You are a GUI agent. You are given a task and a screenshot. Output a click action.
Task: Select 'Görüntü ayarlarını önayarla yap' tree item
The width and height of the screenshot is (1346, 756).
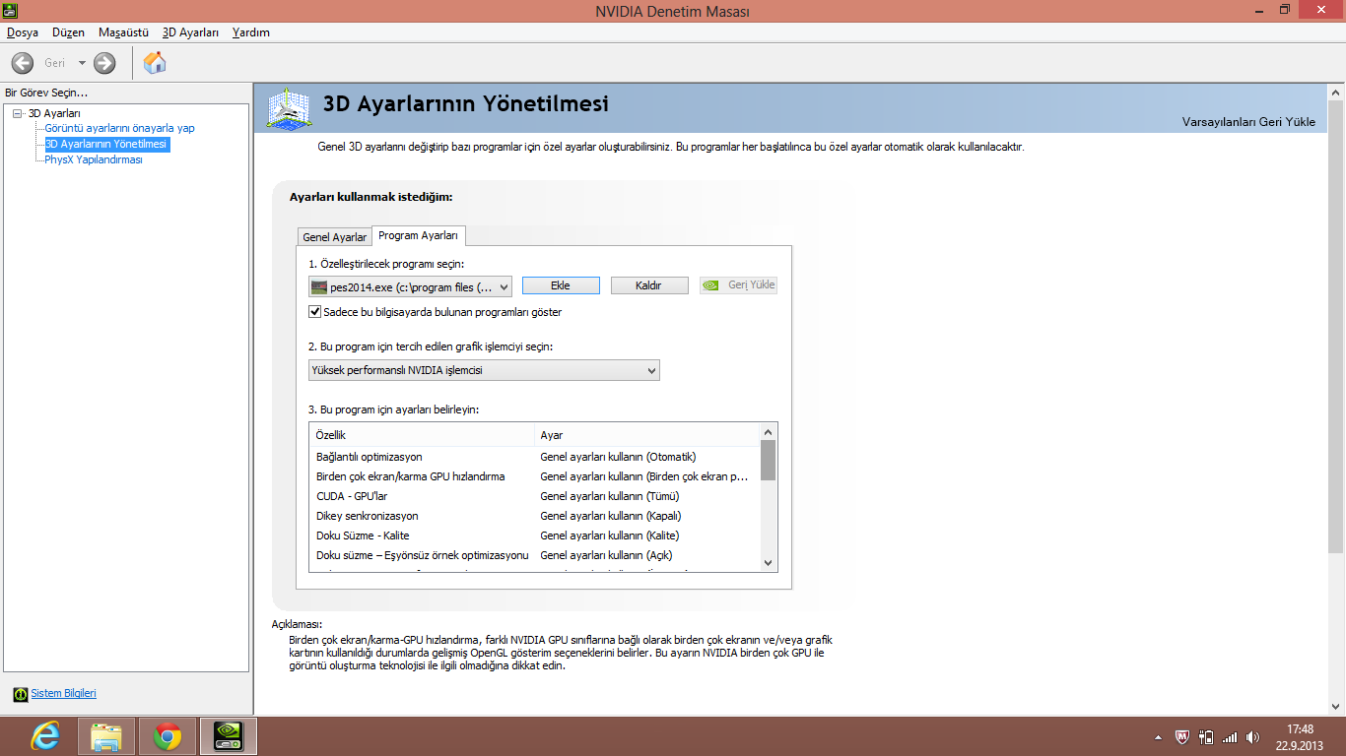[119, 128]
